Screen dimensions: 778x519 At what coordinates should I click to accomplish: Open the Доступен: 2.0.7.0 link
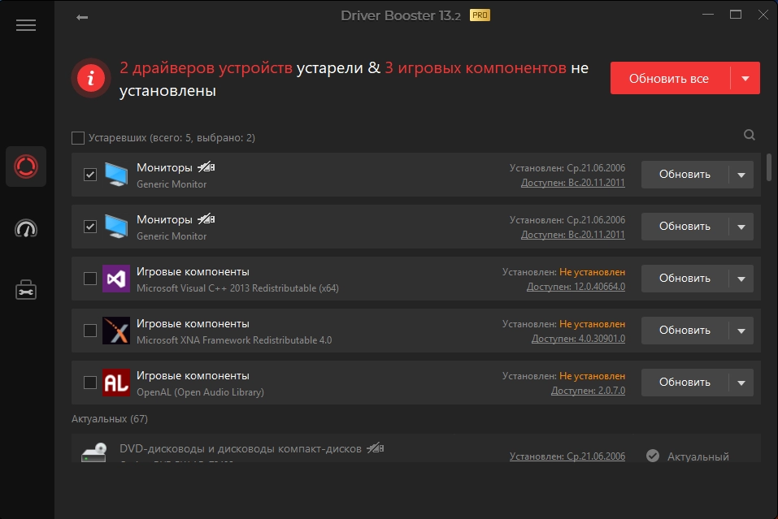(588, 391)
